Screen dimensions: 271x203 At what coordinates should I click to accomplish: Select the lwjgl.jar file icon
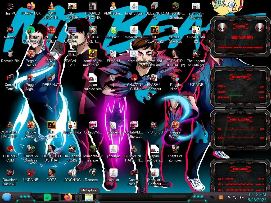(113, 176)
